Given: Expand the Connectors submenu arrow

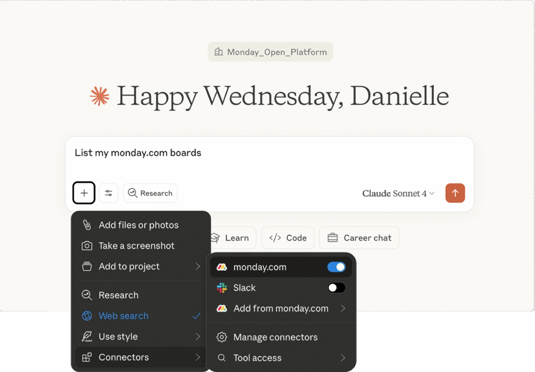Looking at the screenshot, I should [x=197, y=357].
